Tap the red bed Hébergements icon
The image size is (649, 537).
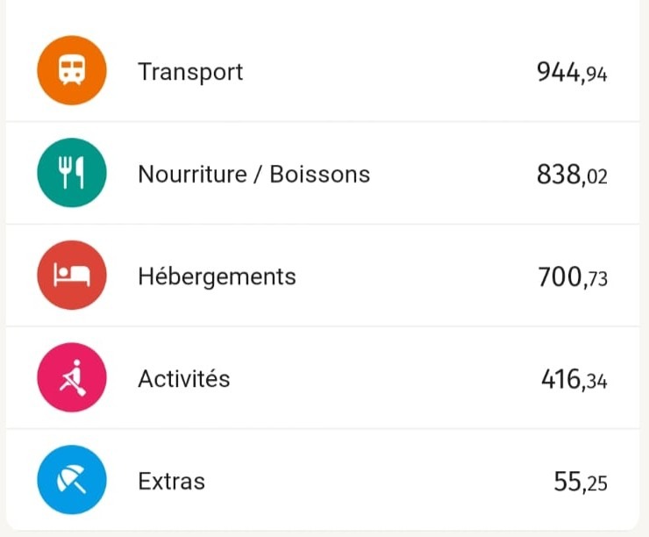tap(72, 275)
